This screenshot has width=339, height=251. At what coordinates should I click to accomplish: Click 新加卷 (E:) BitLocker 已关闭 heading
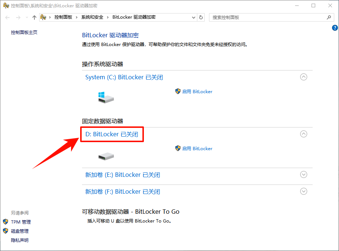(x=123, y=175)
